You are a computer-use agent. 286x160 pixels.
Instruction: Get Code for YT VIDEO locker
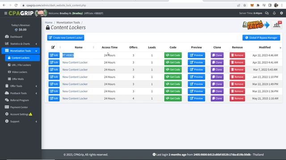pyautogui.click(x=173, y=55)
